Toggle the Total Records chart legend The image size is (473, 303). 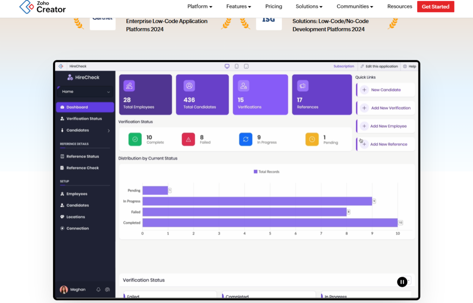pos(267,172)
